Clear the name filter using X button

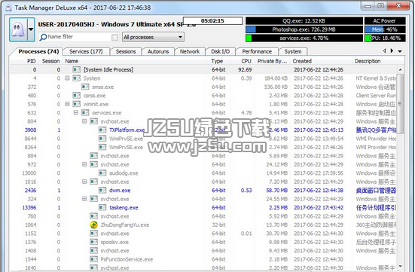click(114, 38)
